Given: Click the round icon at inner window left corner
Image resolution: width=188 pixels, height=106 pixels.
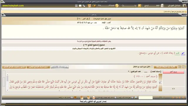Looking at the screenshot, I should [3, 15].
